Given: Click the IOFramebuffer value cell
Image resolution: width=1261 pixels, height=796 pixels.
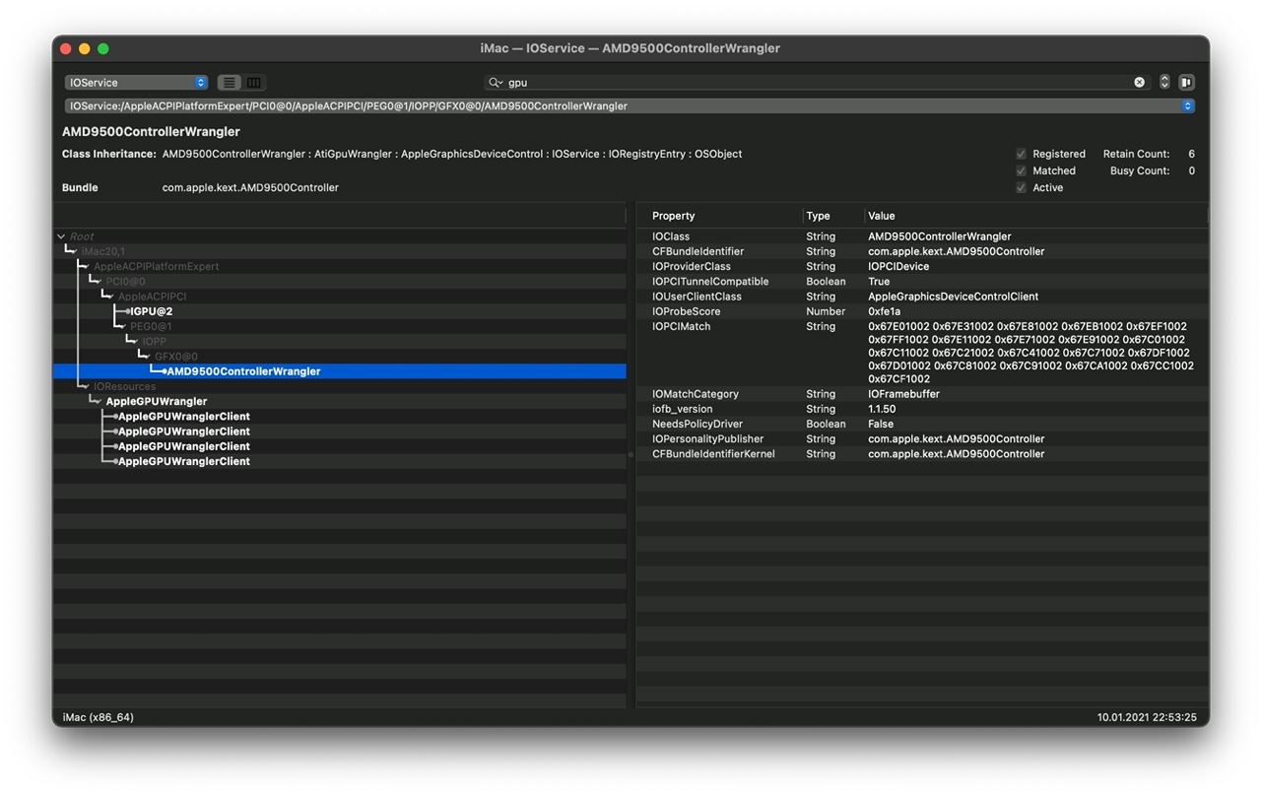Looking at the screenshot, I should click(x=903, y=394).
